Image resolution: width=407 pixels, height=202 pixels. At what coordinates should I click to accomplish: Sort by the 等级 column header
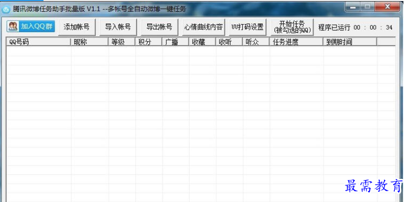122,42
